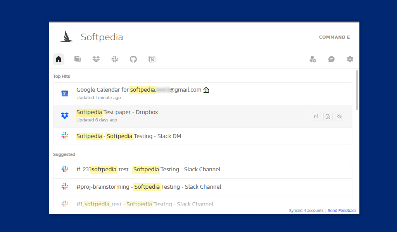
Task: Hide Softpedia Test.paper from results
Action: [340, 116]
